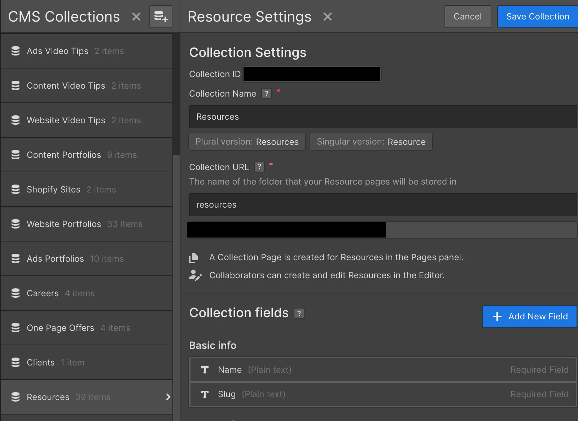Open the Name plain text field
Screen dimensions: 578x421
(383, 370)
